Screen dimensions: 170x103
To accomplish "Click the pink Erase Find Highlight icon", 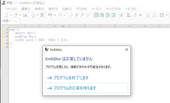I will (x=88, y=15).
